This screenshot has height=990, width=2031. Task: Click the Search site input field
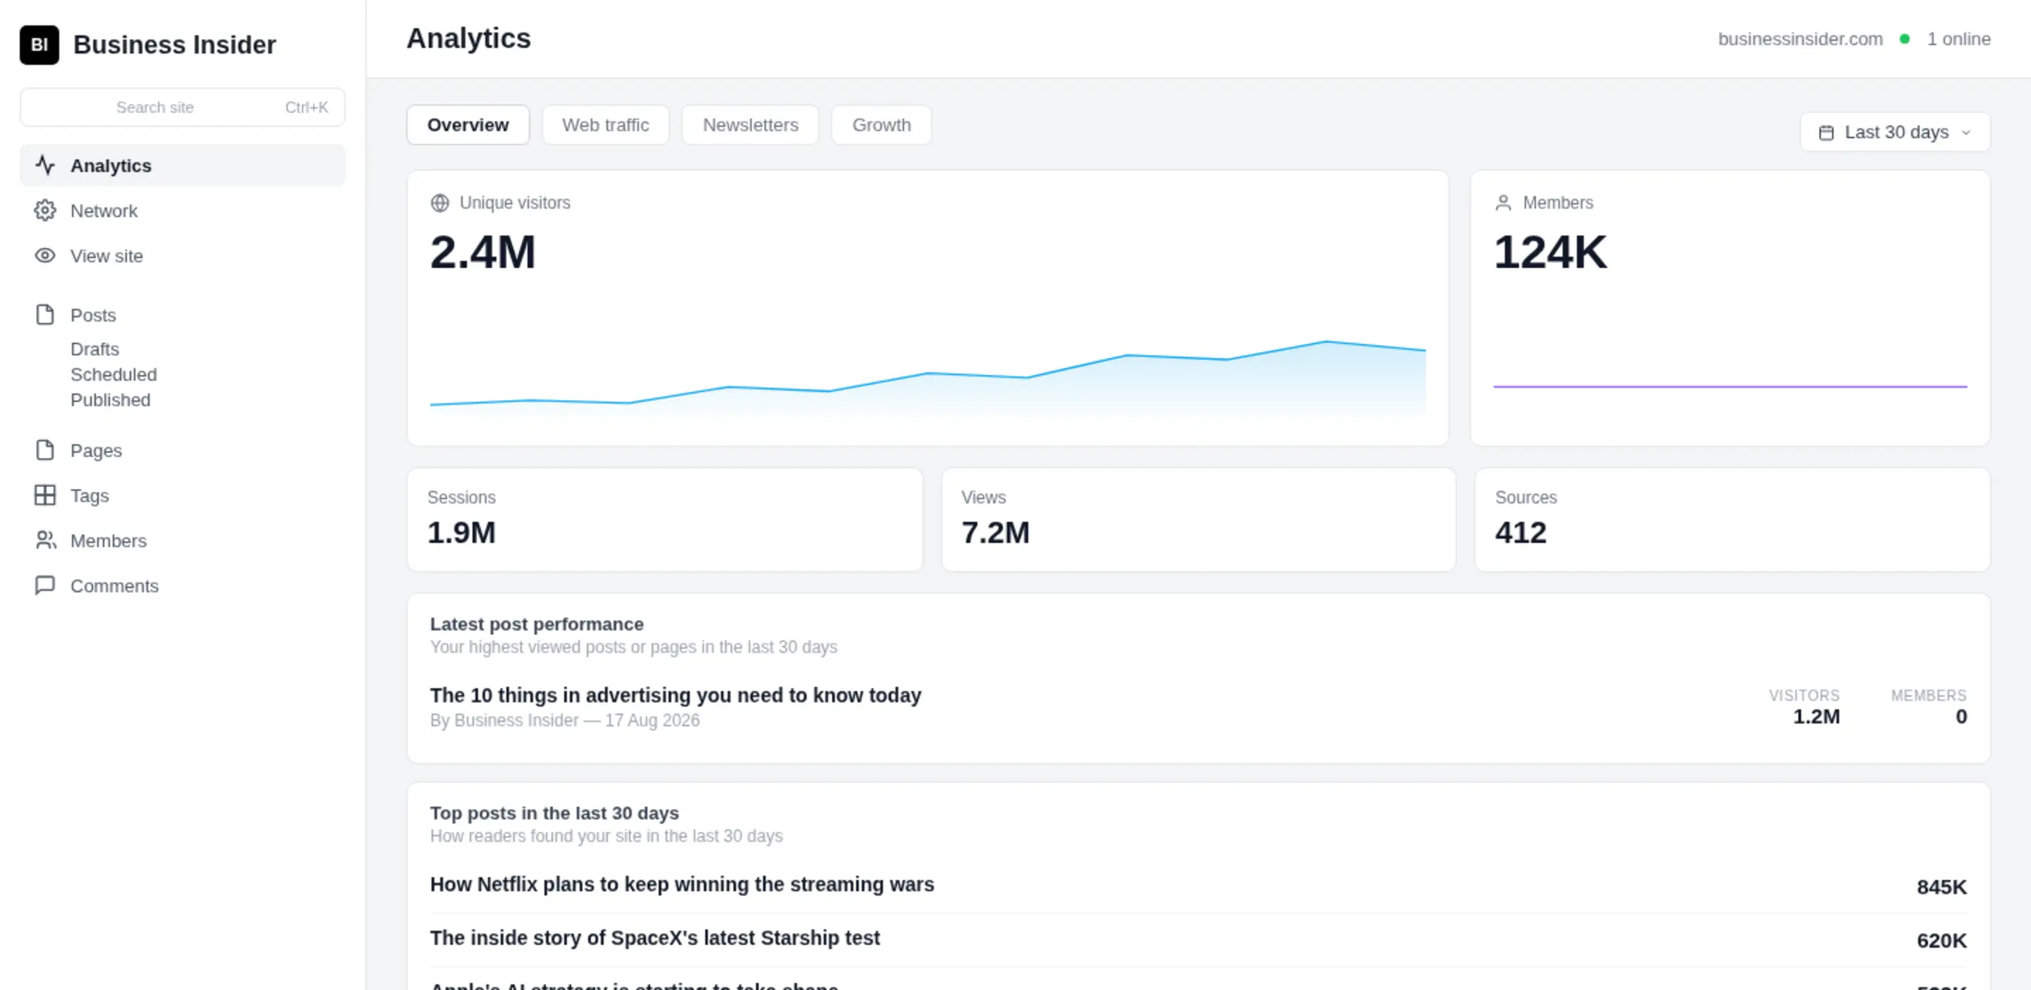[x=182, y=107]
